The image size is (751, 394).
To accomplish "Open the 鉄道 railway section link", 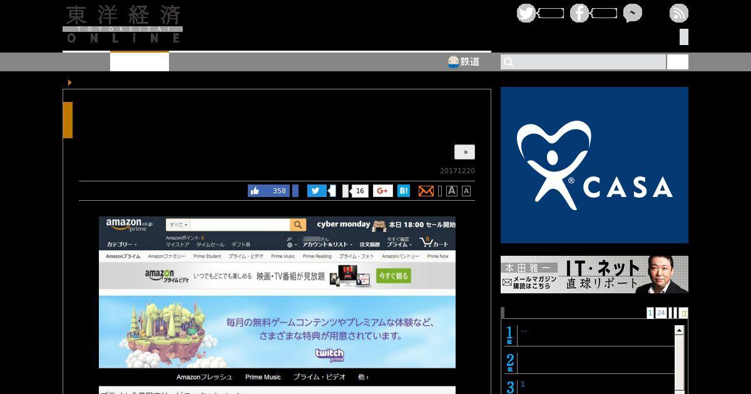I will [x=464, y=61].
